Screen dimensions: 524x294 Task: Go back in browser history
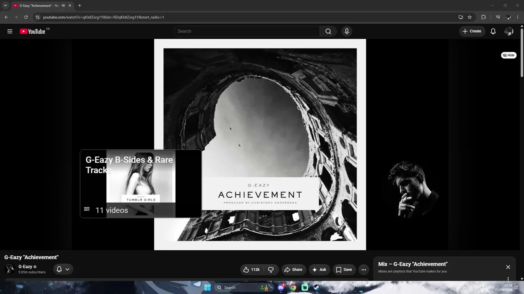point(6,17)
